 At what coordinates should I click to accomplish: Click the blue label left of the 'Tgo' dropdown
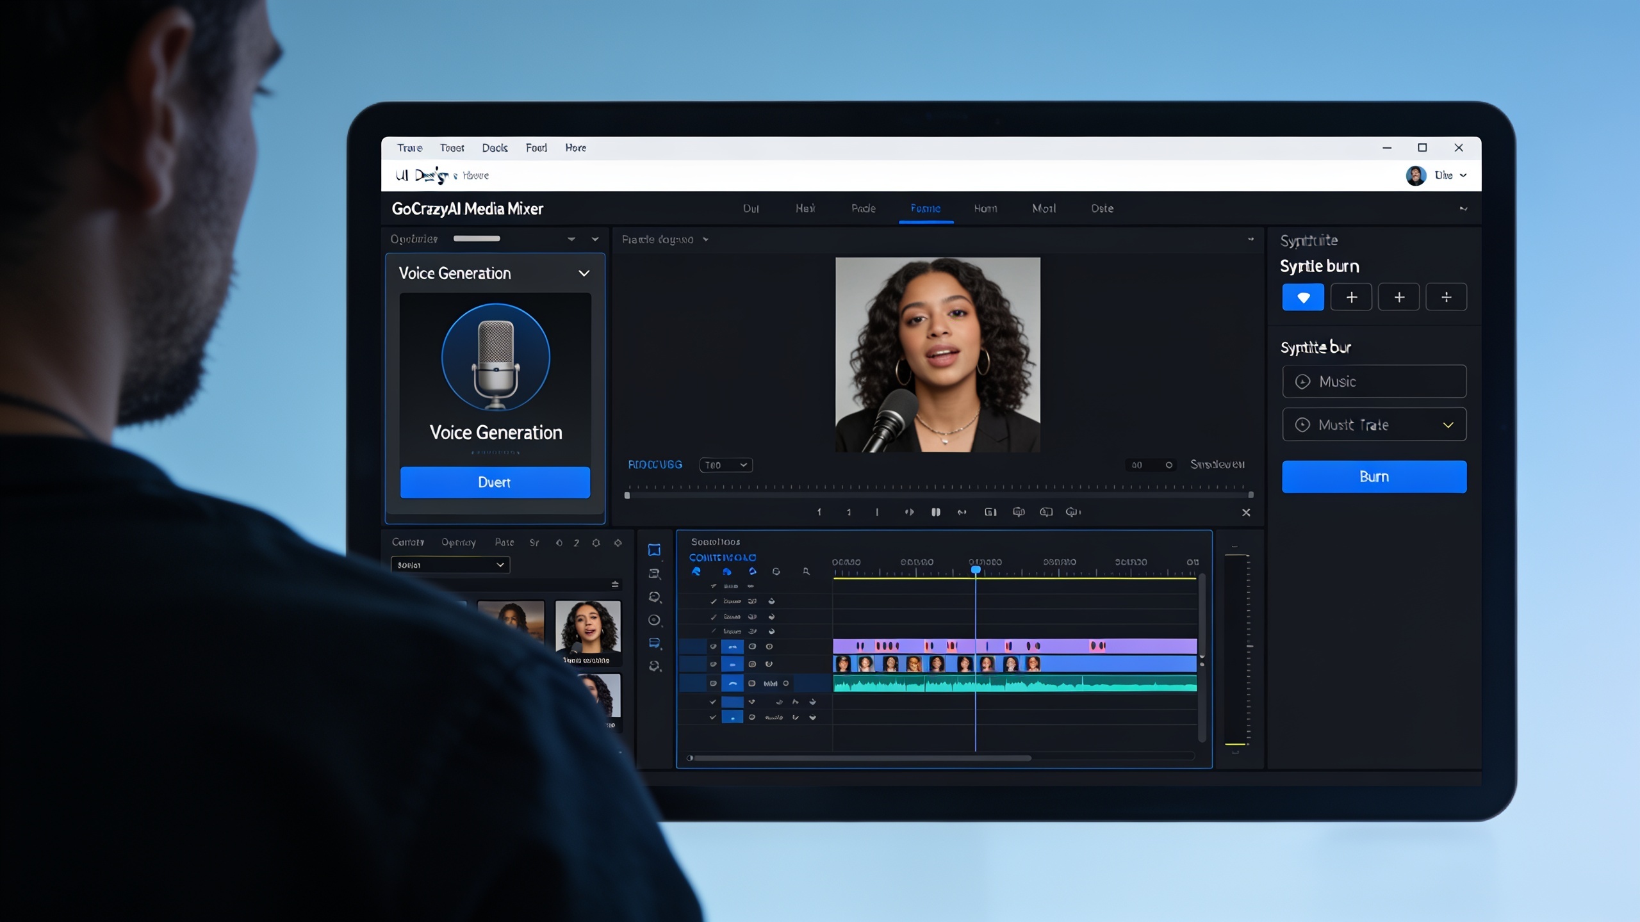point(655,465)
